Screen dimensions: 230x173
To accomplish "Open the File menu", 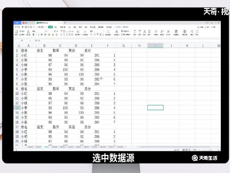I will 17,27.
